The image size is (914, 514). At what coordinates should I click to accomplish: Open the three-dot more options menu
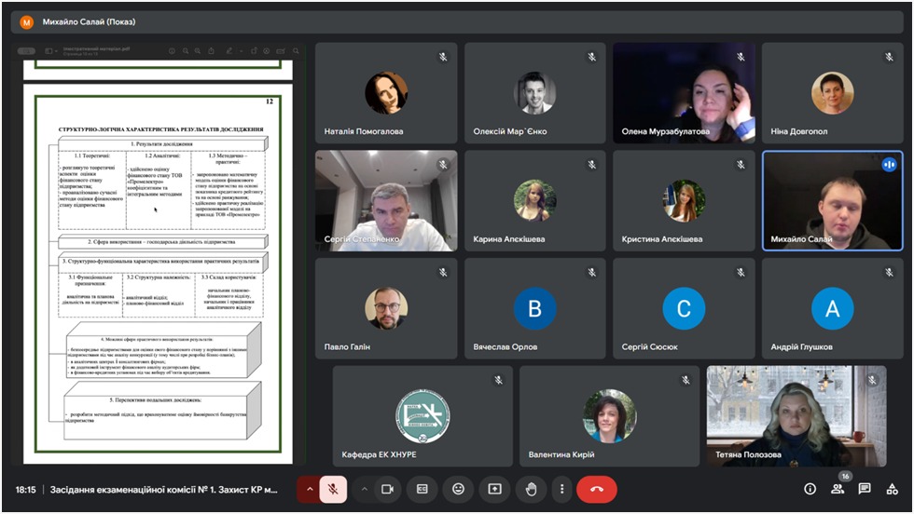tap(561, 489)
